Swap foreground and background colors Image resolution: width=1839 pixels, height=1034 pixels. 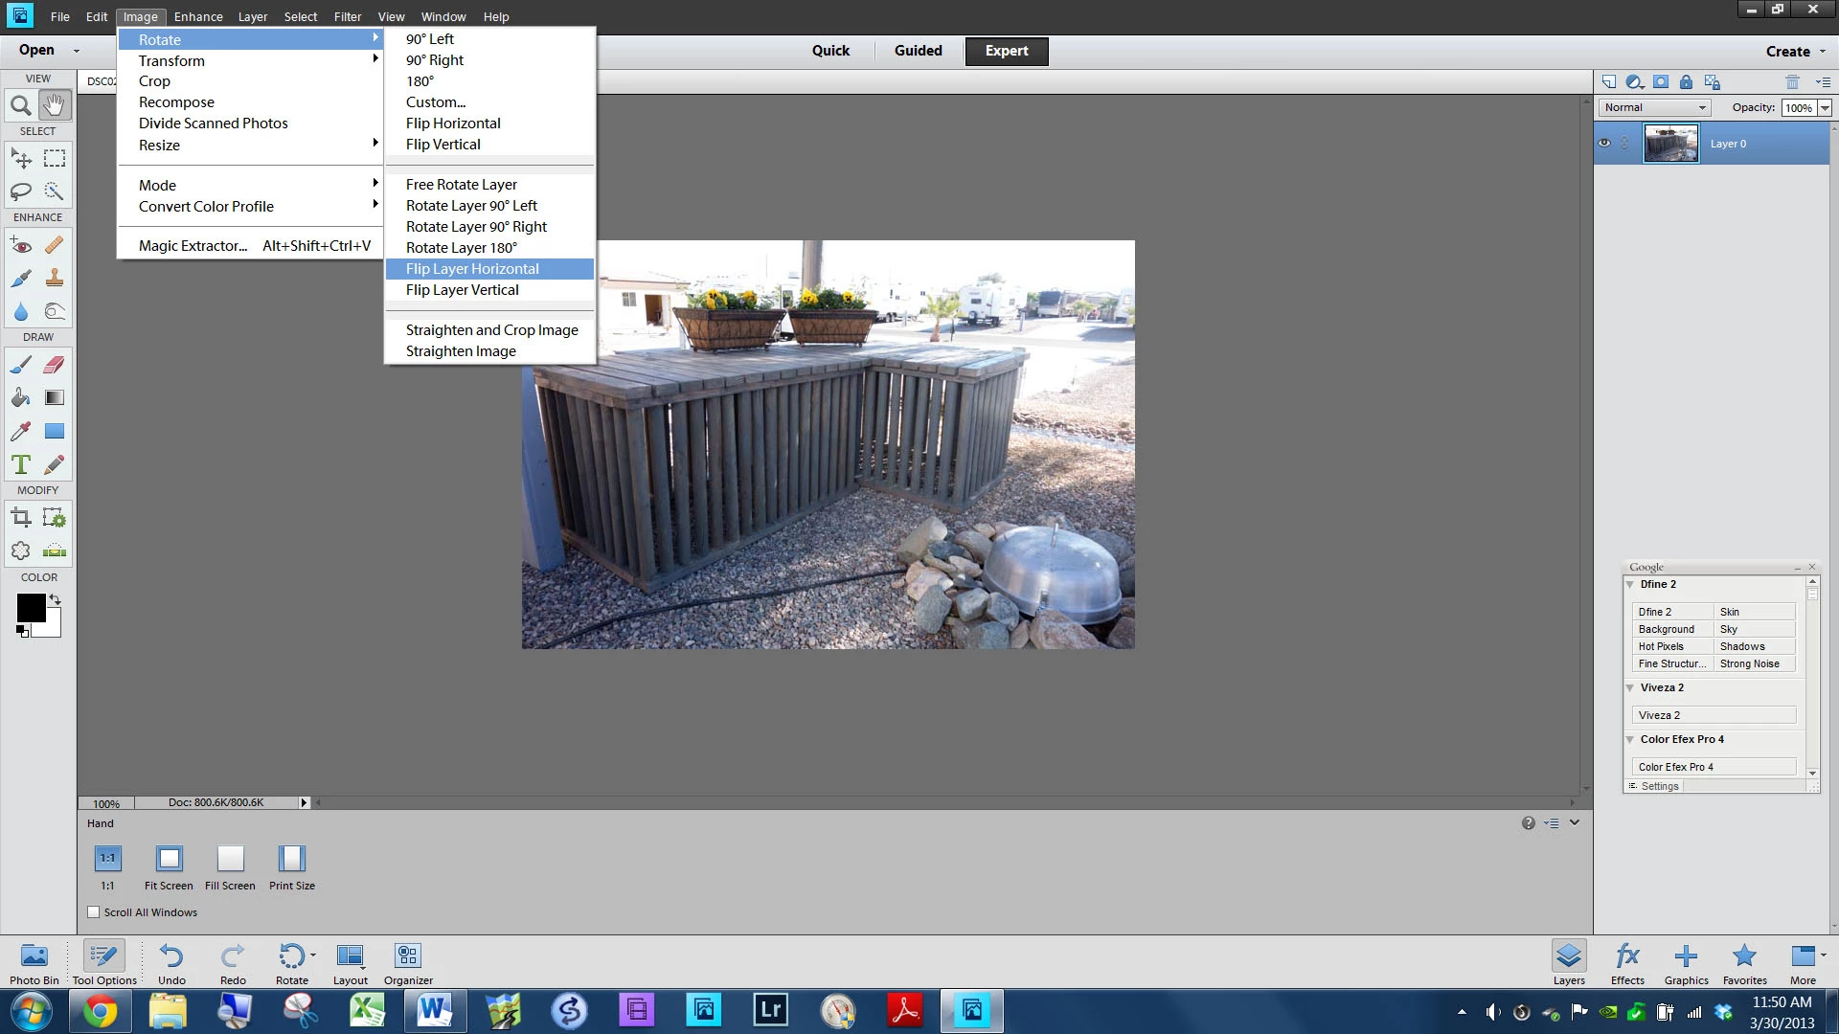[56, 600]
